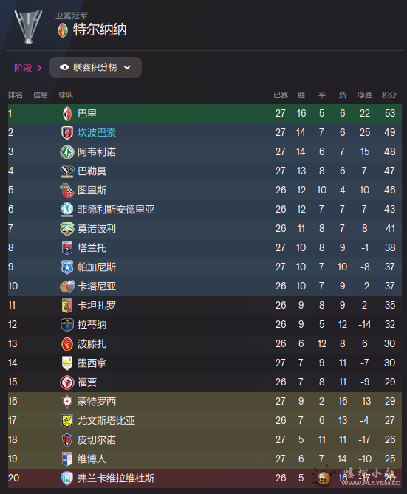407x494 pixels.
Task: Click the Catania (卡塔尼亚) club badge
Action: click(x=67, y=287)
